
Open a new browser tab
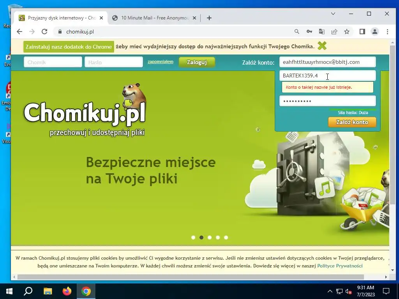(209, 18)
